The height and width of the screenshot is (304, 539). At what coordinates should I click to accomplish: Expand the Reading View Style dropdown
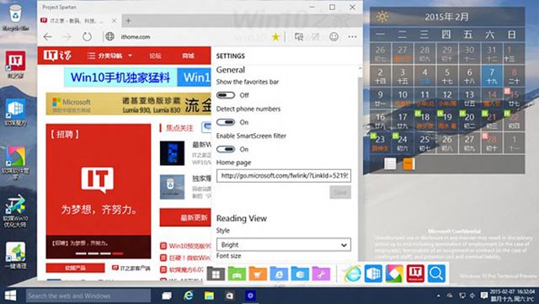coord(284,245)
